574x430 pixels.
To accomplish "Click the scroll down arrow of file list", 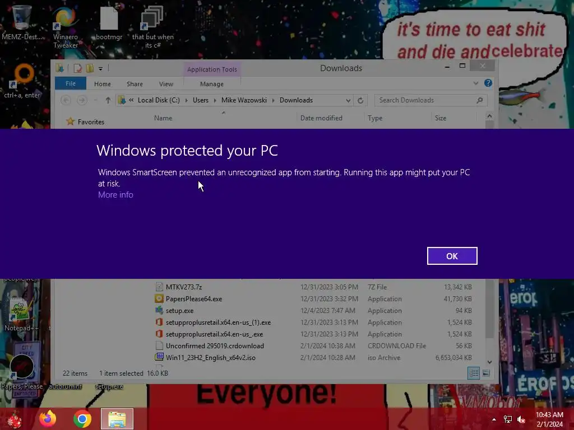I will [x=490, y=362].
